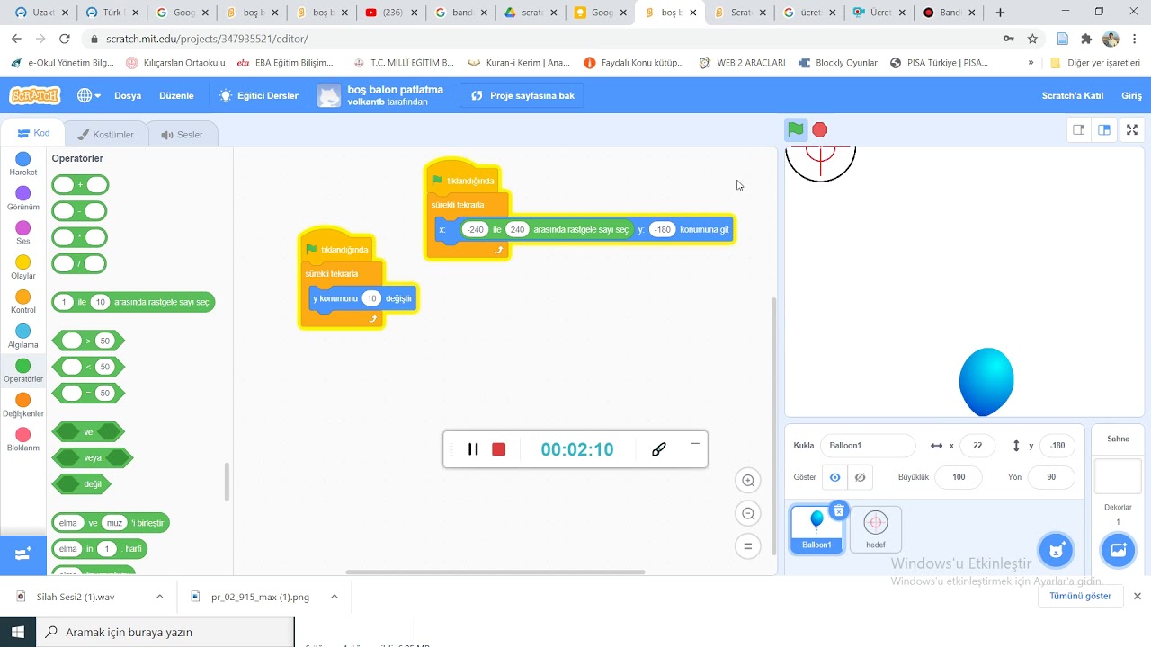The height and width of the screenshot is (647, 1151).
Task: Switch to Kostümler tab
Action: (105, 134)
